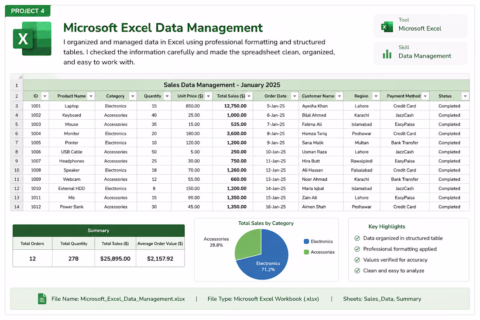Click the File Name: Microsoft_Excel_Data_Management.xlsx text
The image size is (480, 320).
(x=118, y=299)
